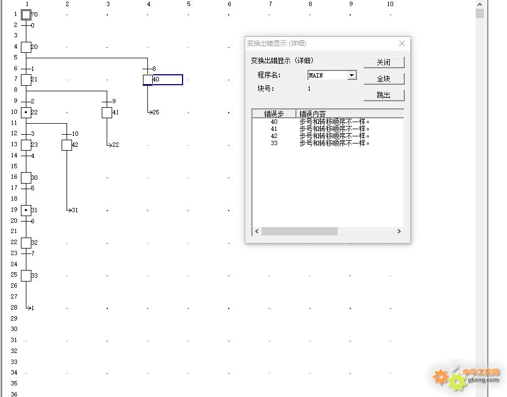
Task: Click transition 3 above step 23
Action: pyautogui.click(x=28, y=134)
